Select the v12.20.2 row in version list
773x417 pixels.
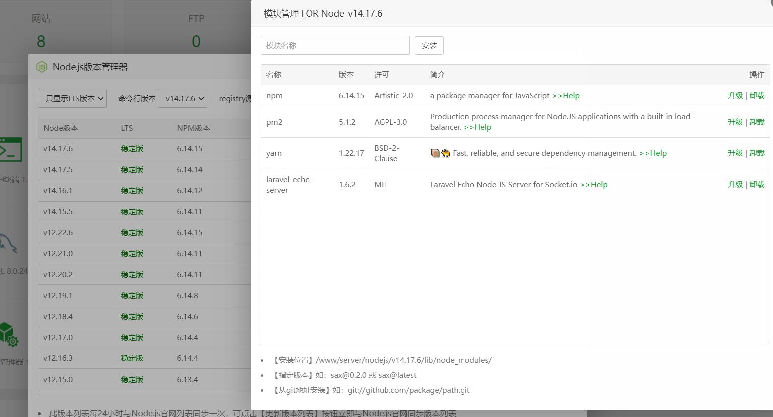pos(145,275)
